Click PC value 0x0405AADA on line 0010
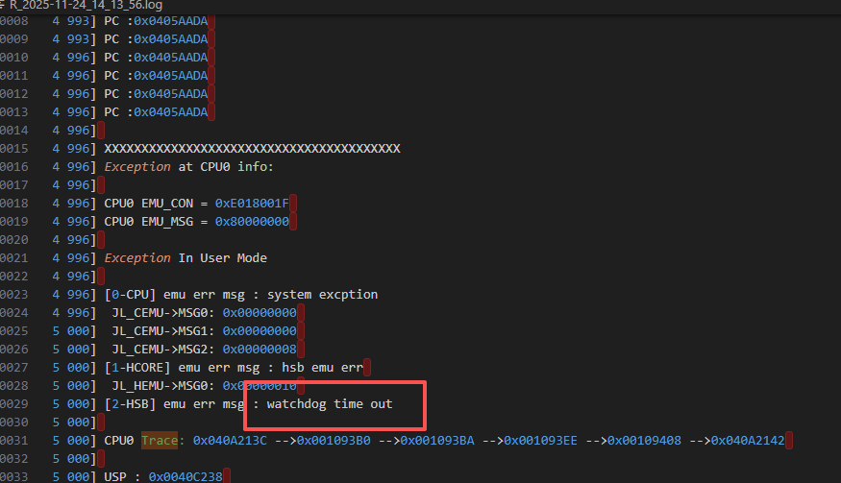The height and width of the screenshot is (483, 841). tap(170, 58)
